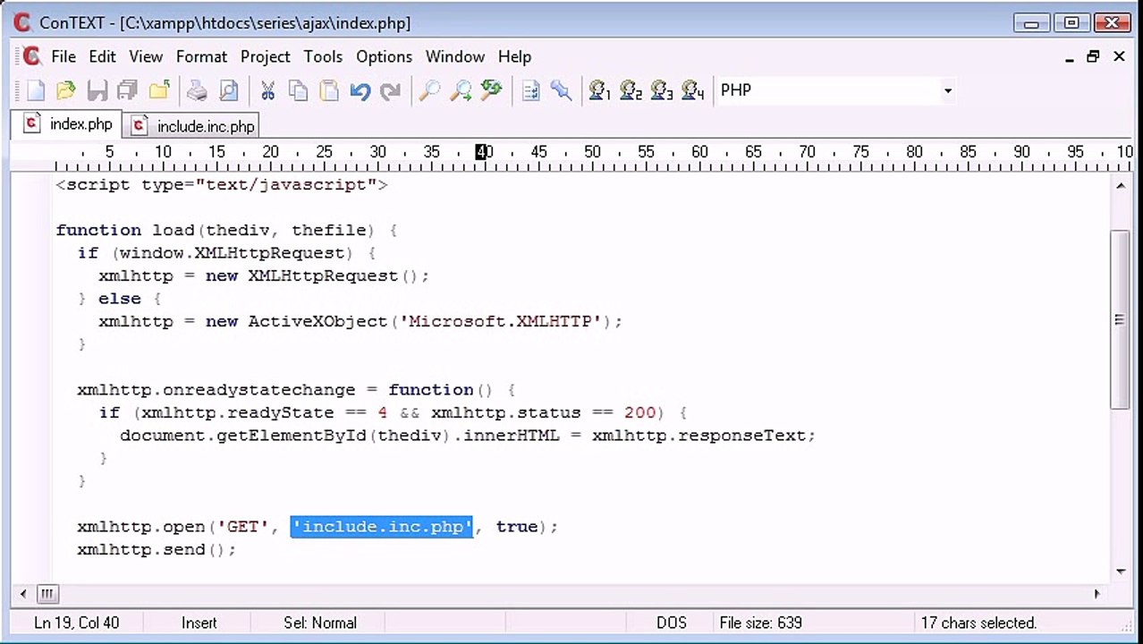1143x644 pixels.
Task: Switch to the index.php tab
Action: [x=68, y=124]
